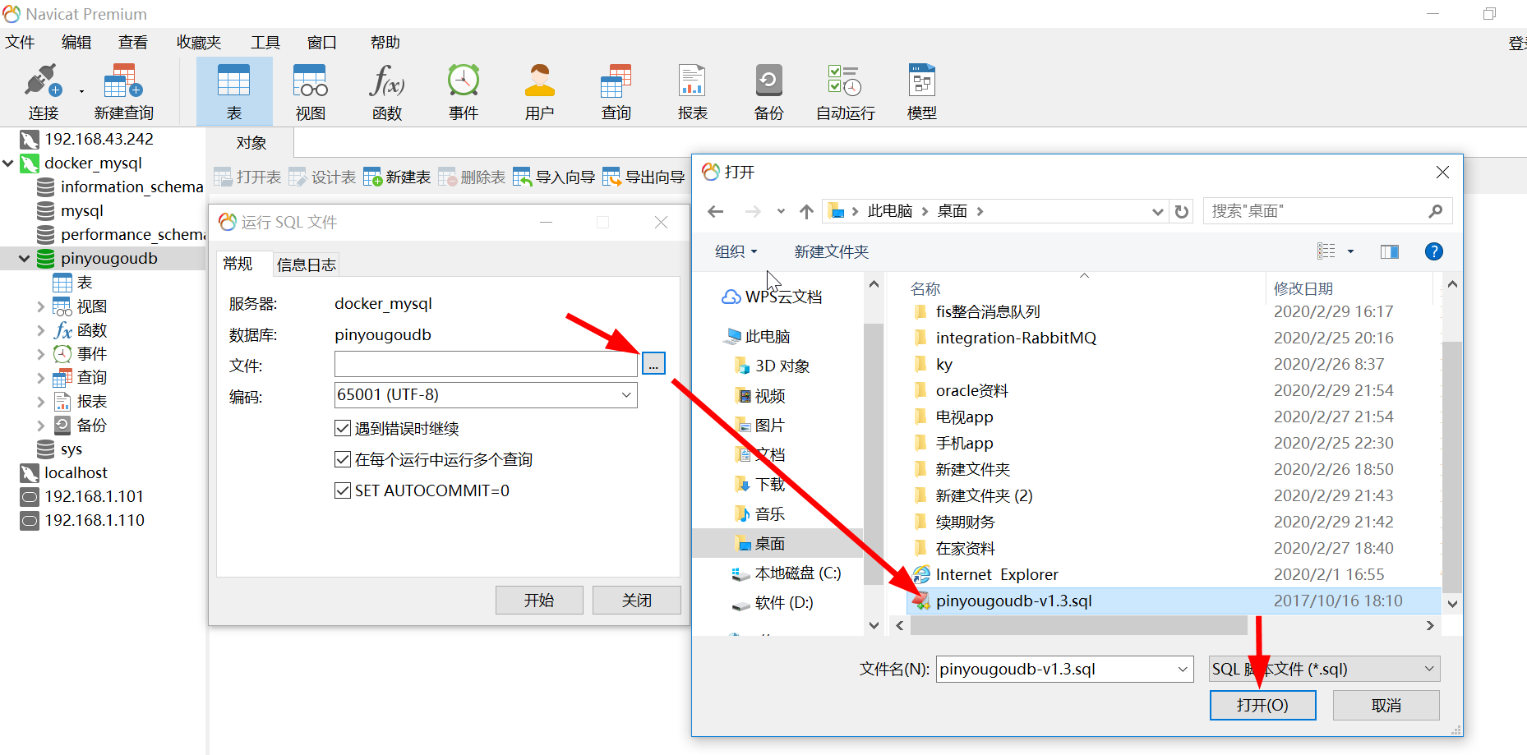Screen dimensions: 1527x755
Task: Expand the address bar path dropdown
Action: (x=1158, y=212)
